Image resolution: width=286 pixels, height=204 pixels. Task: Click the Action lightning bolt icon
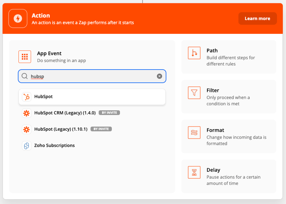click(18, 18)
